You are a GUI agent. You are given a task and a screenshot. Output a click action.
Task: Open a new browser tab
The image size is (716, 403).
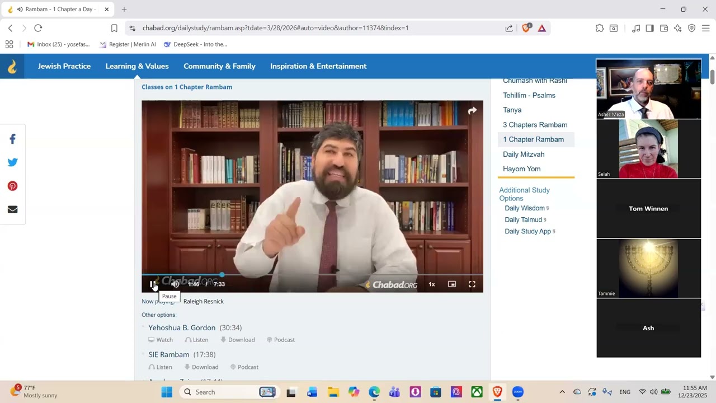124,9
